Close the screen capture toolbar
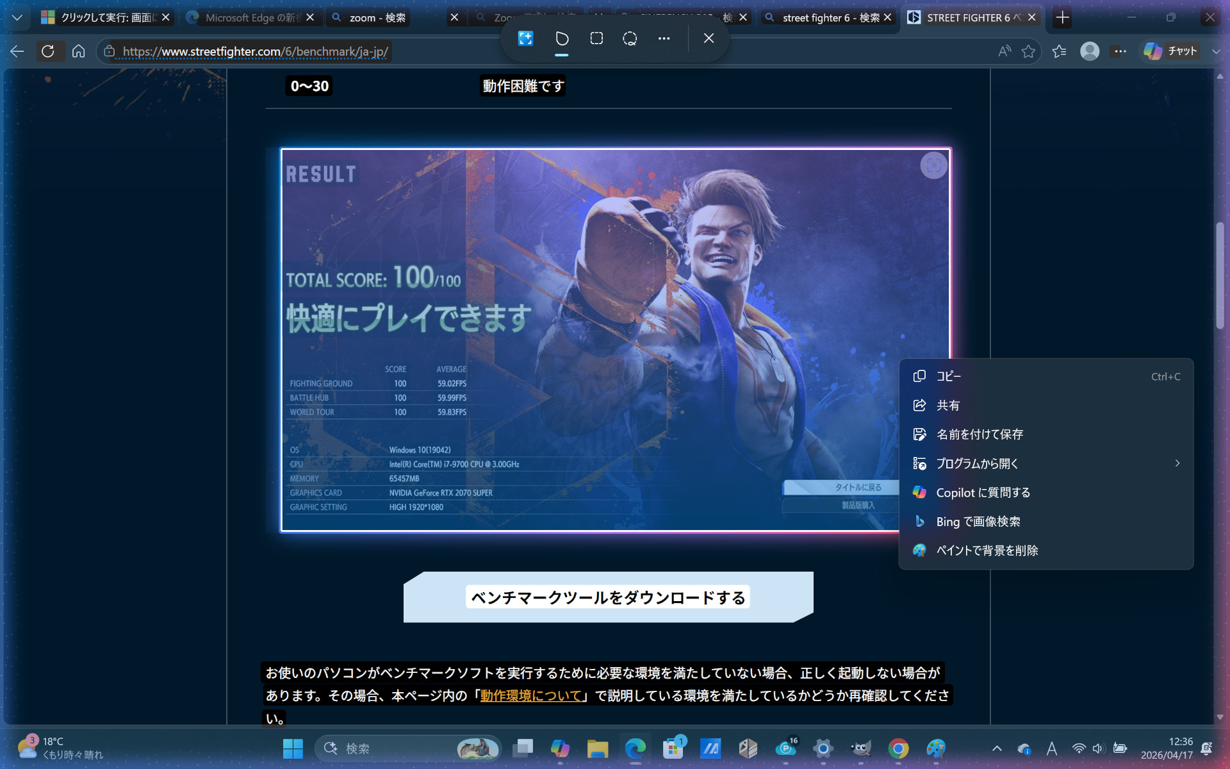 tap(709, 38)
